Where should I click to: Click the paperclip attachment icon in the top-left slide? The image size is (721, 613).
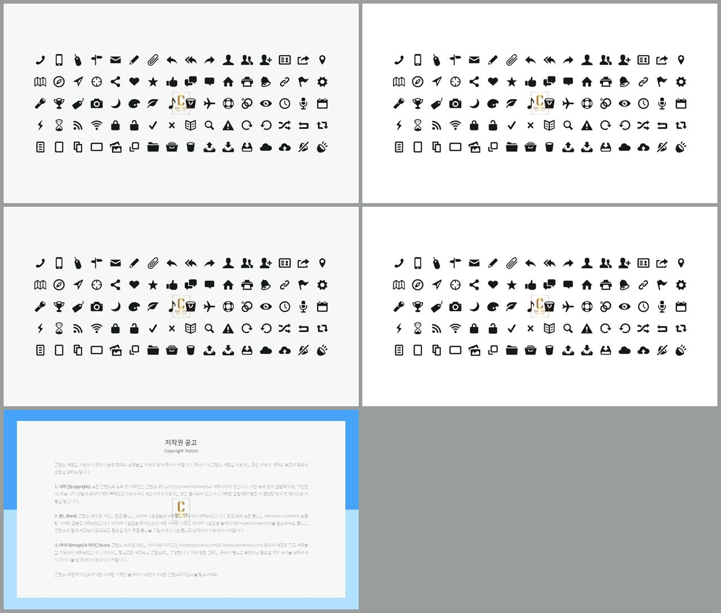click(x=153, y=60)
